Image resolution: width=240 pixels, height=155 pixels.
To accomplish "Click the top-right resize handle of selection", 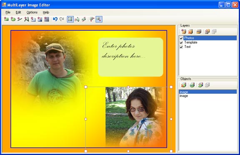I will (x=171, y=87).
